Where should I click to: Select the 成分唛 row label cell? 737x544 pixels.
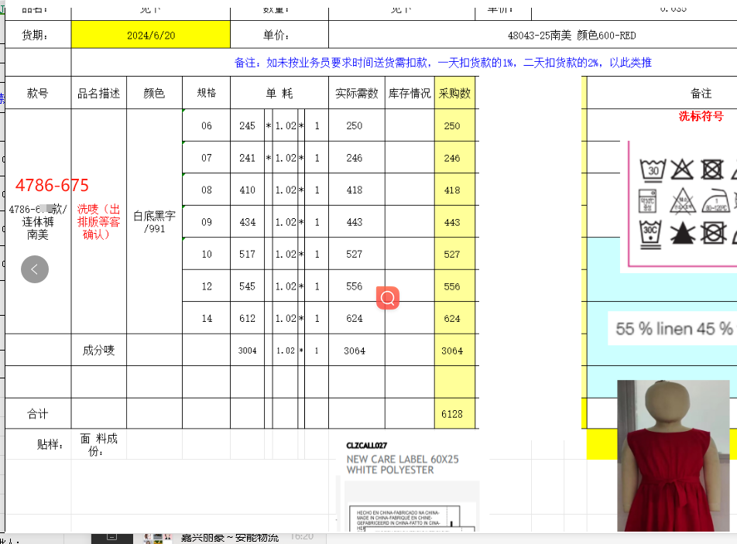click(x=98, y=351)
